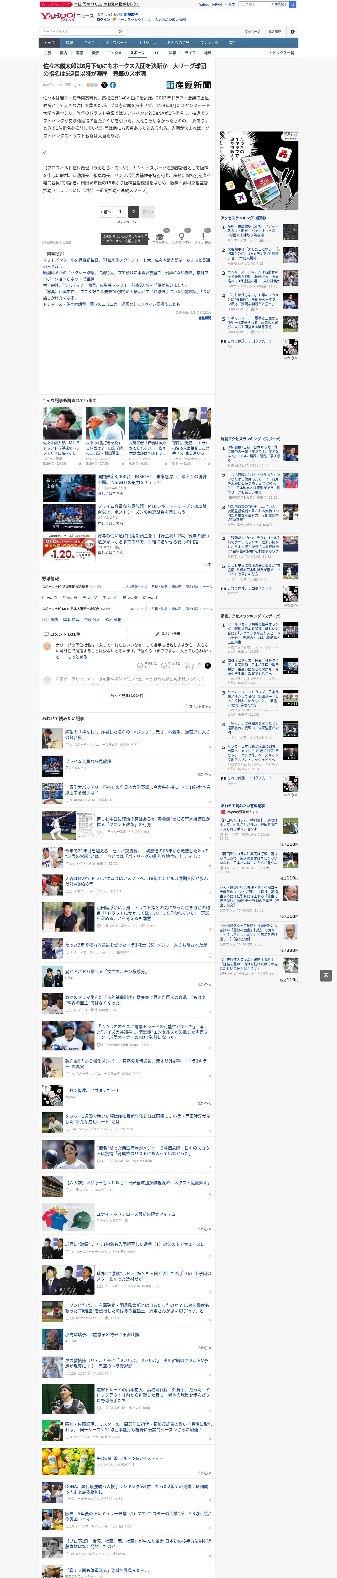Toggle the コメント非表示 checkbox
Image resolution: width=337 pixels, height=1578 pixels.
pos(184,706)
